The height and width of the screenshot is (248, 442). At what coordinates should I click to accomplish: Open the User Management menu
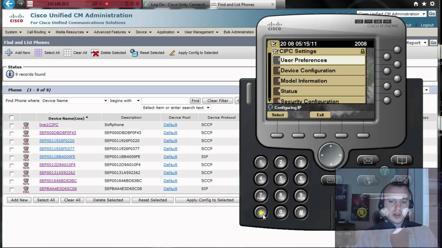click(x=201, y=32)
